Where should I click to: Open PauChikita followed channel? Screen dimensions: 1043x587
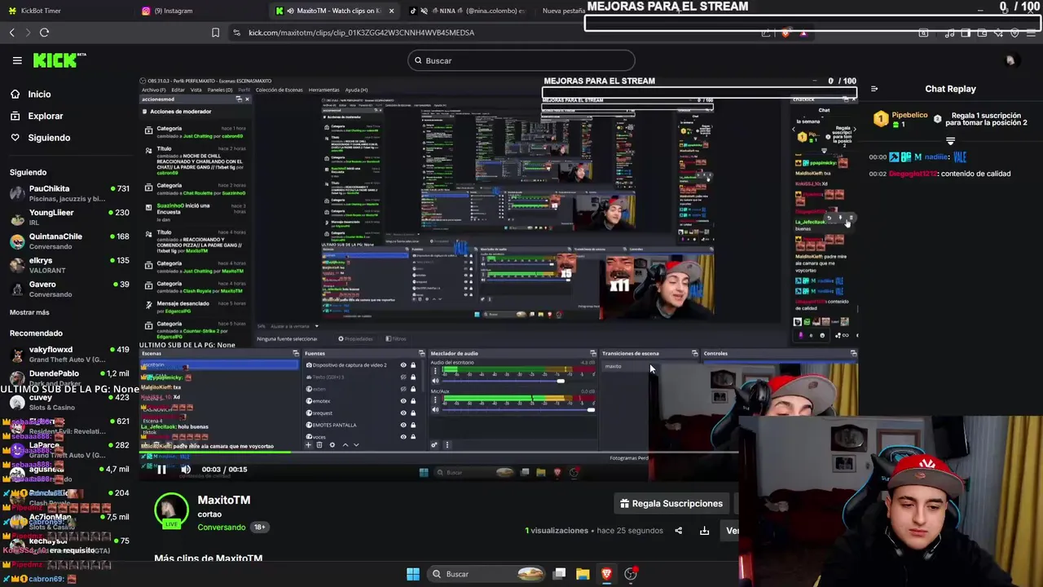pyautogui.click(x=69, y=192)
